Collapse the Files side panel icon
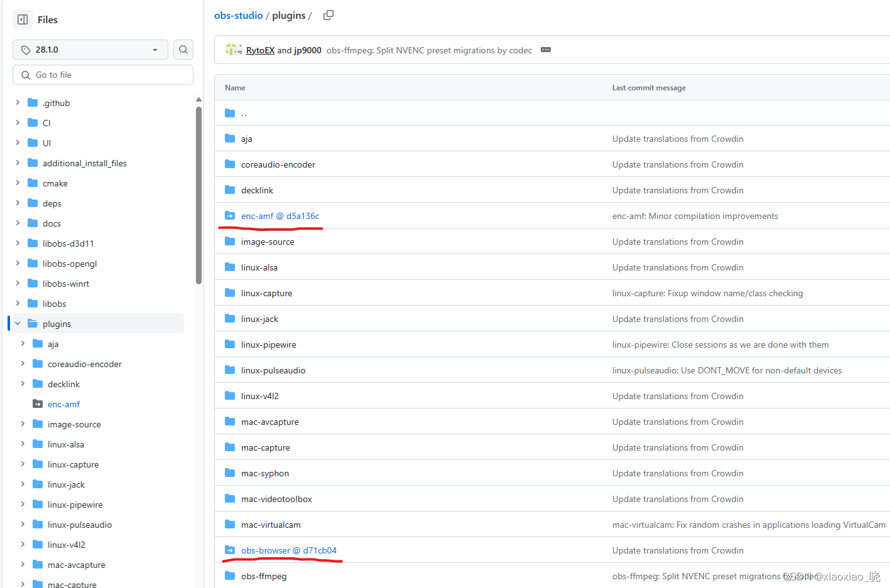Image resolution: width=890 pixels, height=588 pixels. point(23,19)
